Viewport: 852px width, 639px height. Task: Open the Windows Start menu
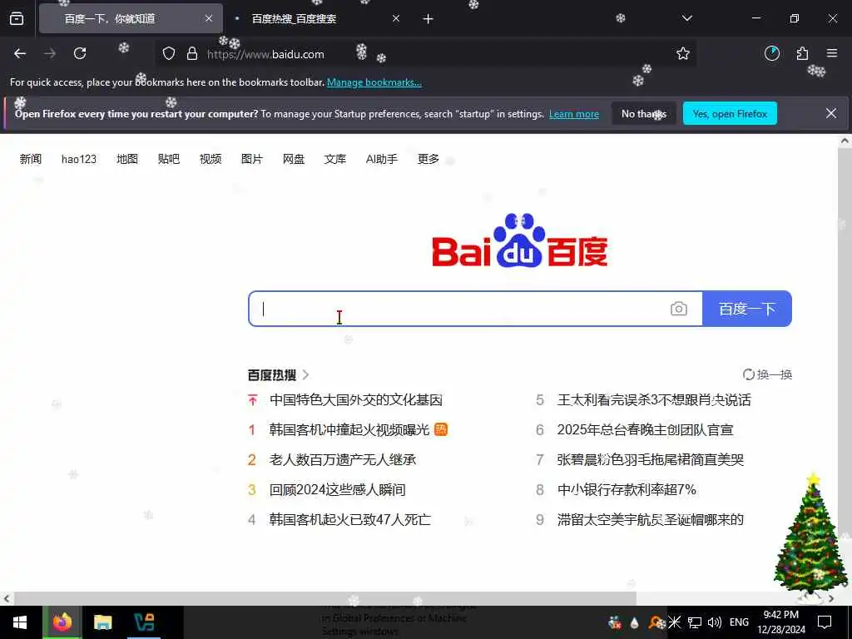(20, 622)
